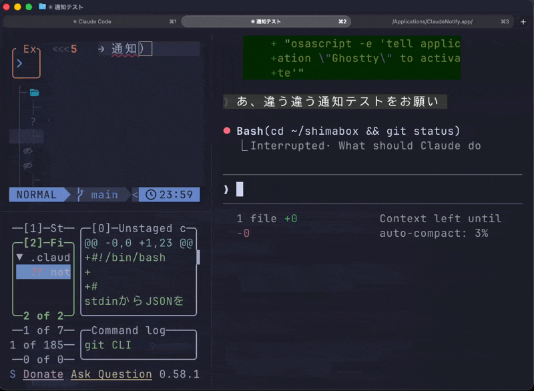Click the bell icon in the 通知テスト tab
This screenshot has width=534, height=391.
coord(253,21)
